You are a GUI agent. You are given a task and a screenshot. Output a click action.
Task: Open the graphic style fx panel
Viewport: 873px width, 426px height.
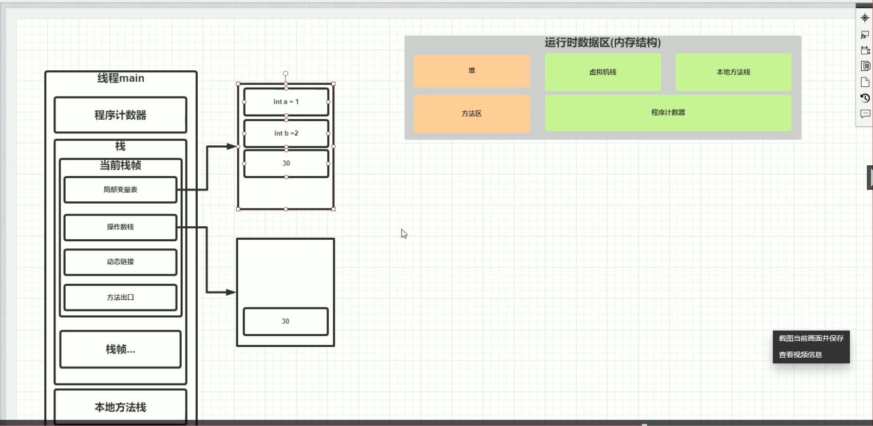865,34
